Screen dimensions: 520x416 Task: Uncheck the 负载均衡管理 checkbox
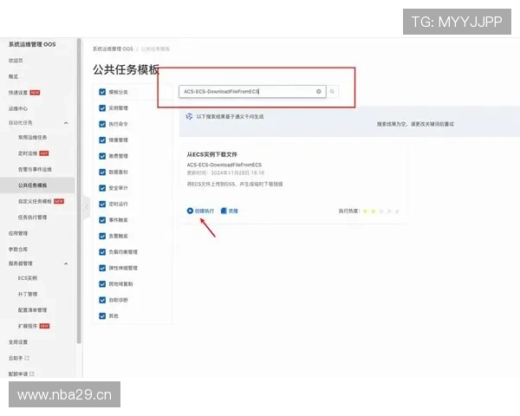click(102, 252)
